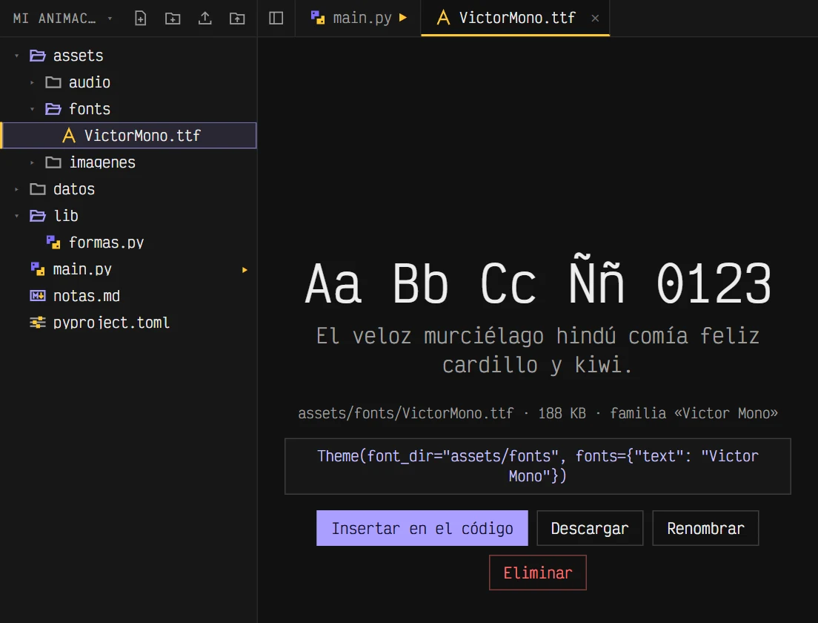Viewport: 818px width, 623px height.
Task: Expand the imagenes folder arrow
Action: 33,163
